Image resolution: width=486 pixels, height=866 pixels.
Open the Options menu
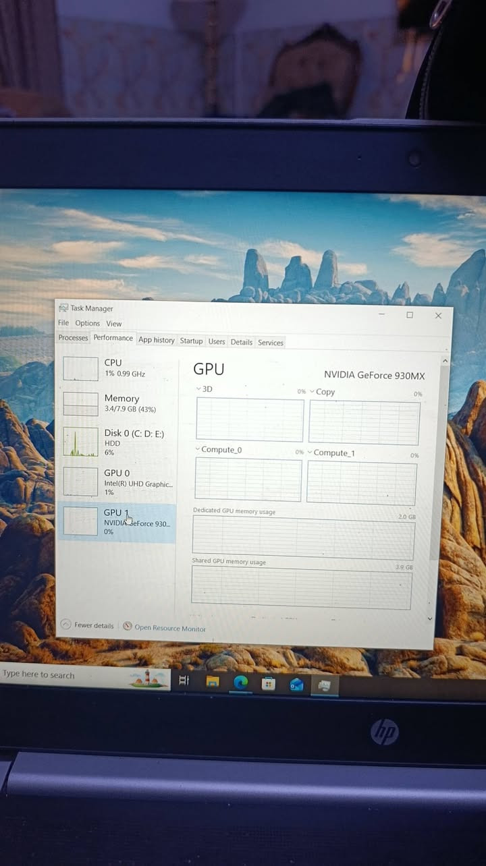(x=87, y=324)
